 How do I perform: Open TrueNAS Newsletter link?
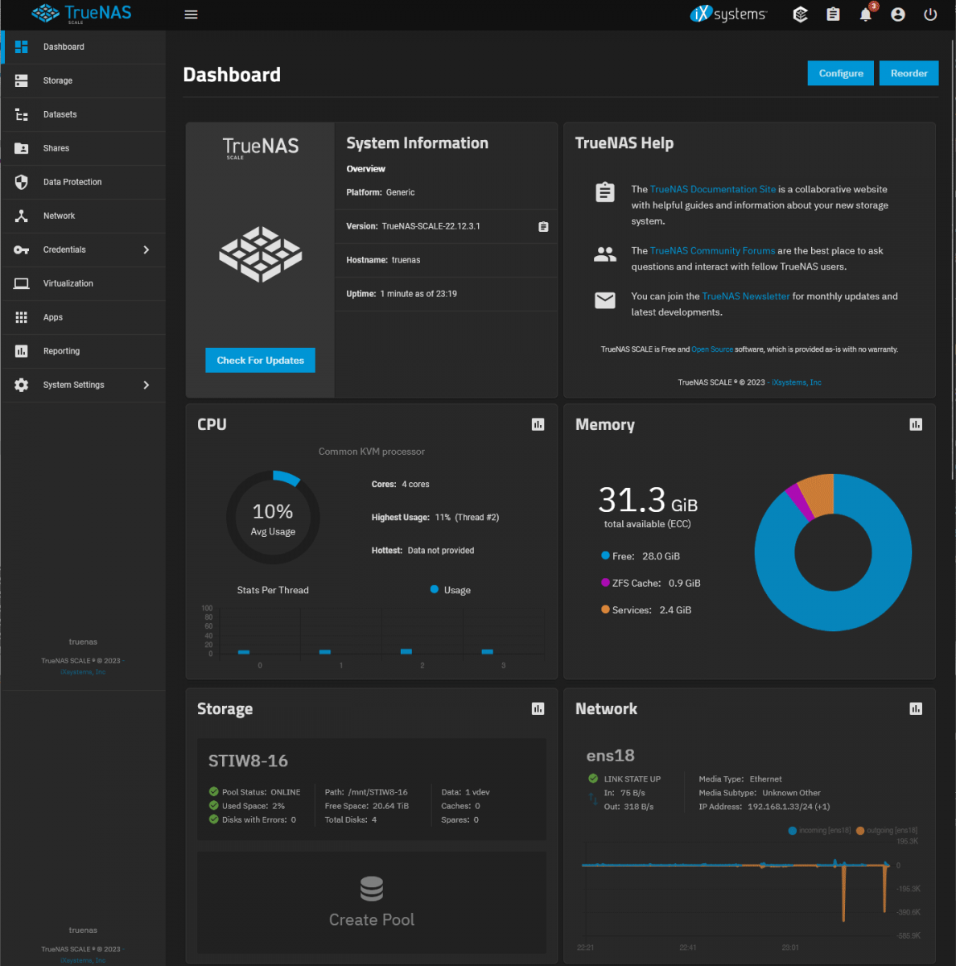tap(746, 296)
